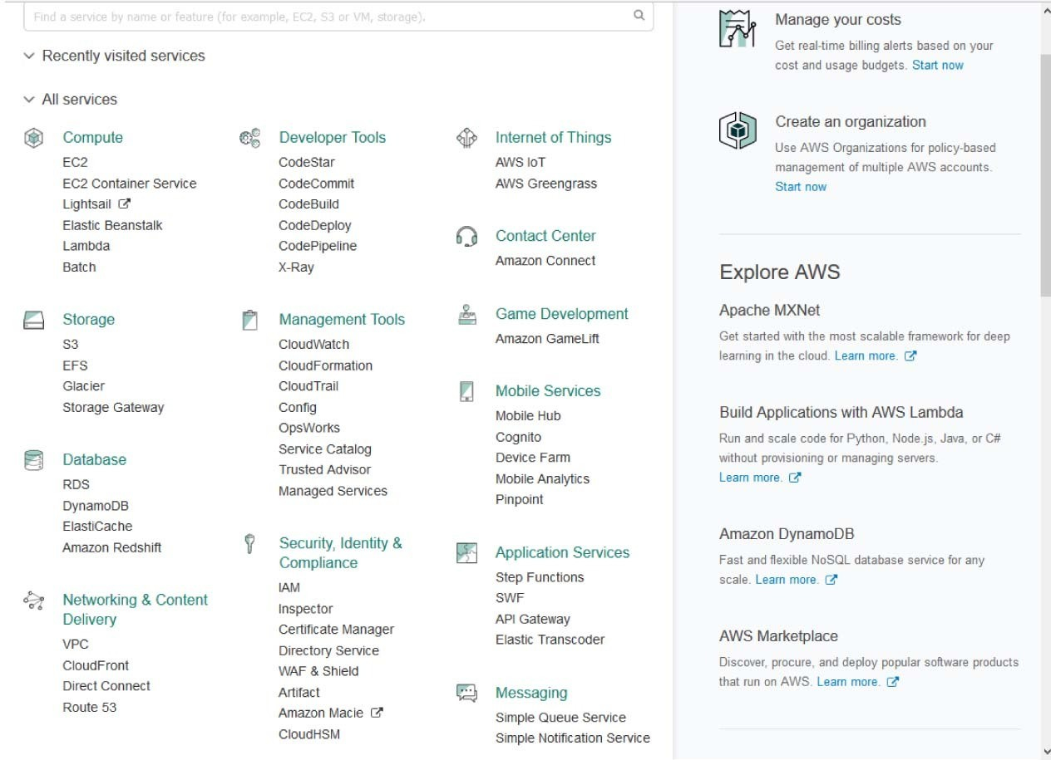The image size is (1051, 760).
Task: Click the Create an organization icon
Action: [738, 131]
